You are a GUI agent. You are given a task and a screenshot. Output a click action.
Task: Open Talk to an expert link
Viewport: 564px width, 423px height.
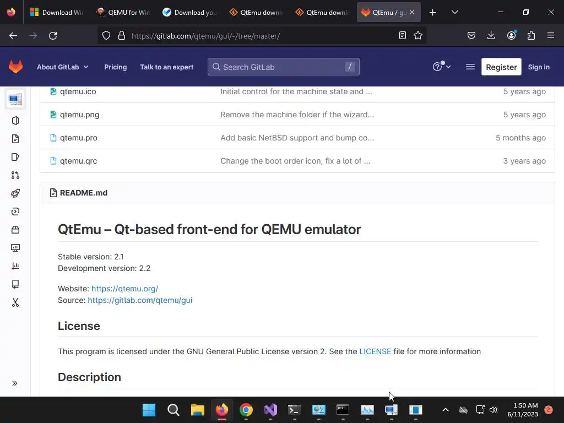pyautogui.click(x=166, y=67)
